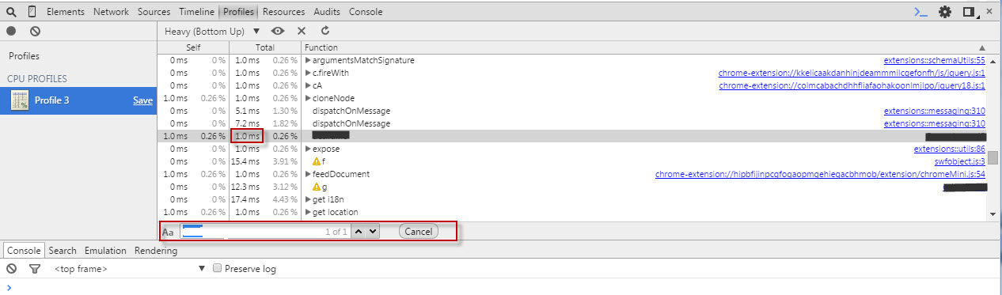Expand argumentsMatchSignature function row

click(309, 60)
